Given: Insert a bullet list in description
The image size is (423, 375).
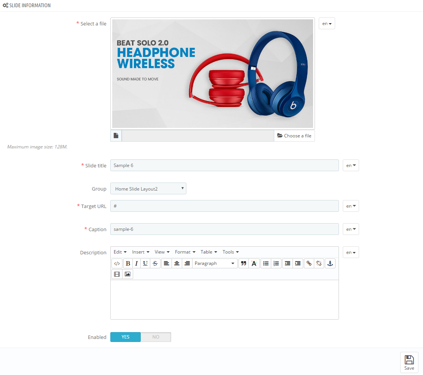Looking at the screenshot, I should 266,263.
